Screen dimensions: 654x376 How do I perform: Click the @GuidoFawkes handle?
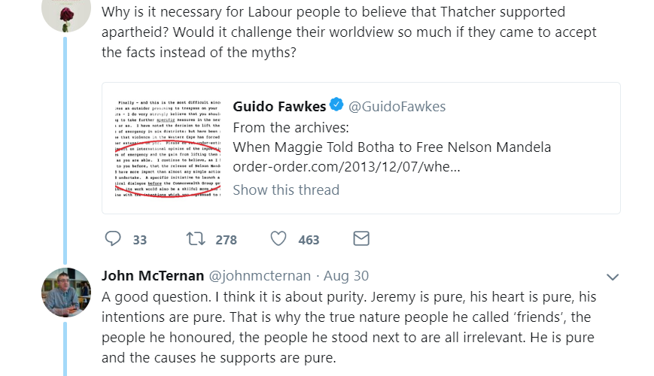[x=397, y=107]
